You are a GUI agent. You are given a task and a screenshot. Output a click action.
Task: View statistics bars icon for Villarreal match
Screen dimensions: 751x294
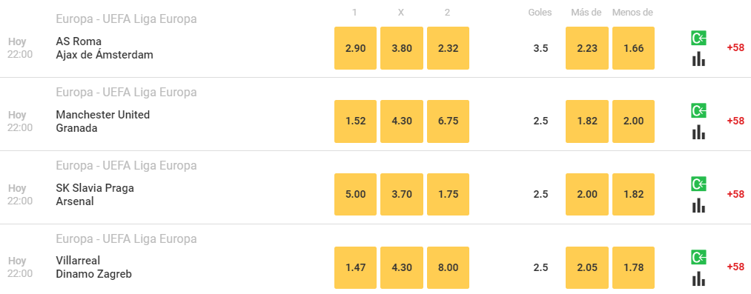(x=698, y=278)
